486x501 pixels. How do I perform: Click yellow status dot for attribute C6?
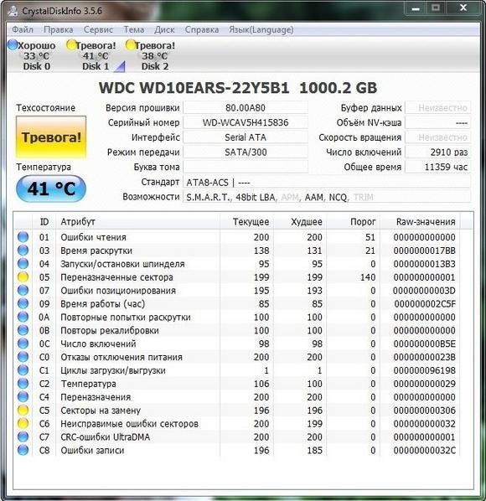coord(23,424)
